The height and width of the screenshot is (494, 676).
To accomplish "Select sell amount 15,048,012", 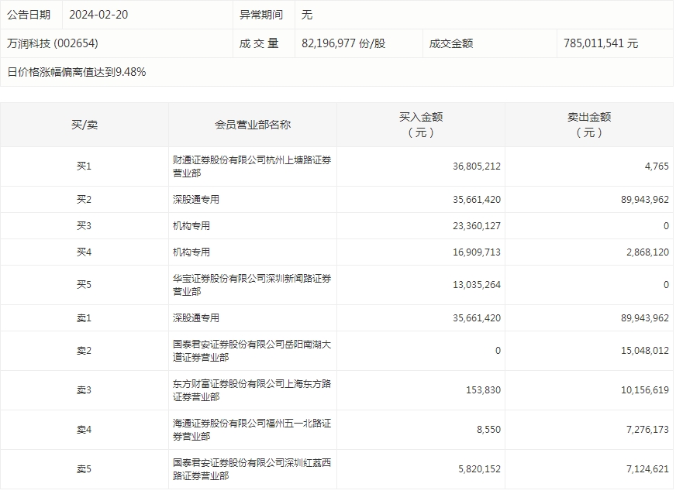I will pos(644,351).
